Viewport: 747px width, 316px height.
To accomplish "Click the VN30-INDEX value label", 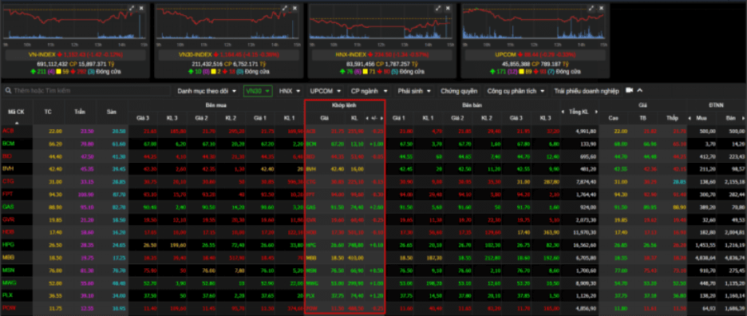I will pos(229,55).
